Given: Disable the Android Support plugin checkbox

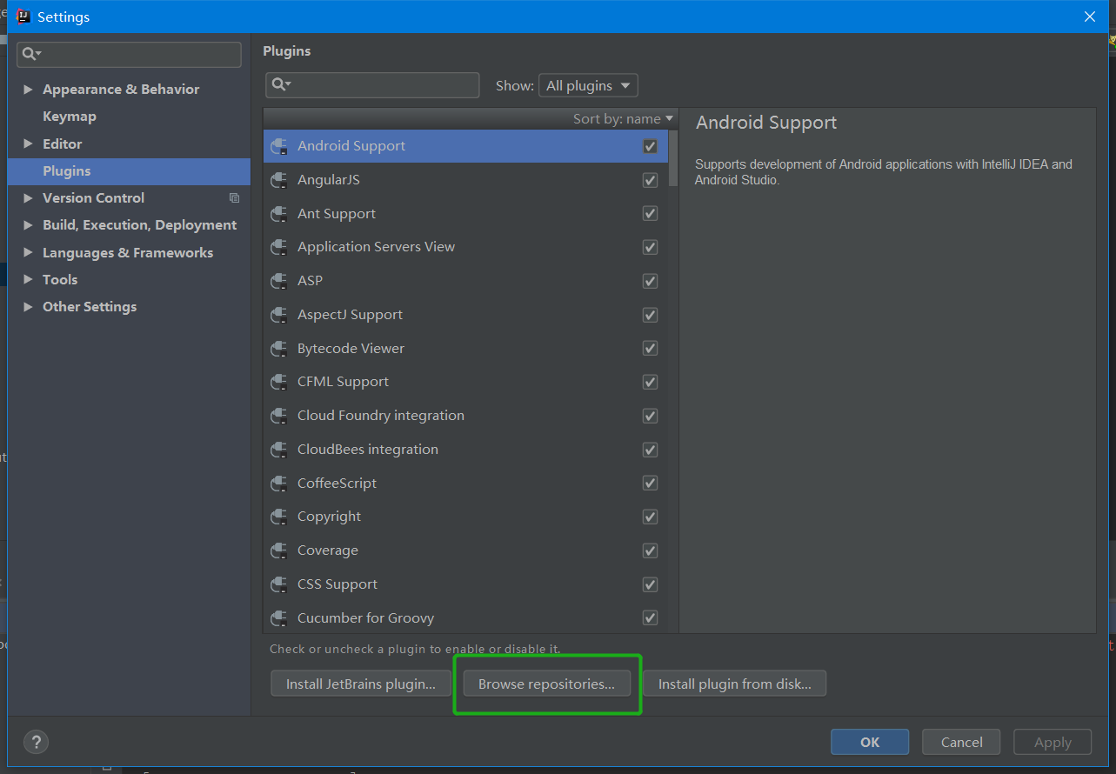Looking at the screenshot, I should click(x=650, y=146).
